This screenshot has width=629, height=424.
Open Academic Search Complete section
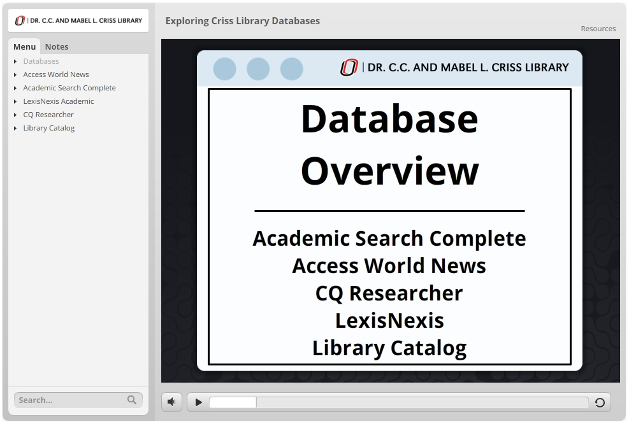[x=69, y=88]
